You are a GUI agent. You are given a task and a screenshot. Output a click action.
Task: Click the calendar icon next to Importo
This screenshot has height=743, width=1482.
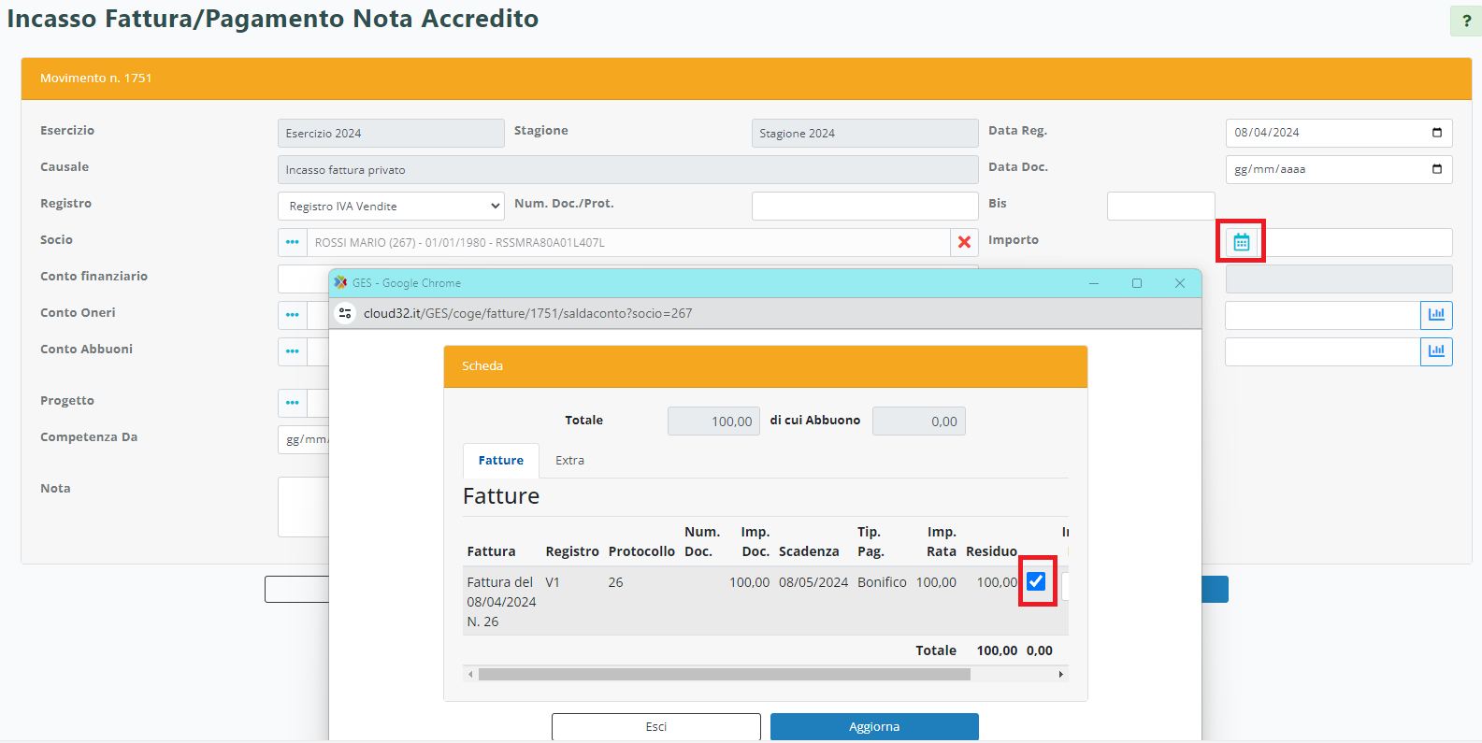click(1241, 242)
